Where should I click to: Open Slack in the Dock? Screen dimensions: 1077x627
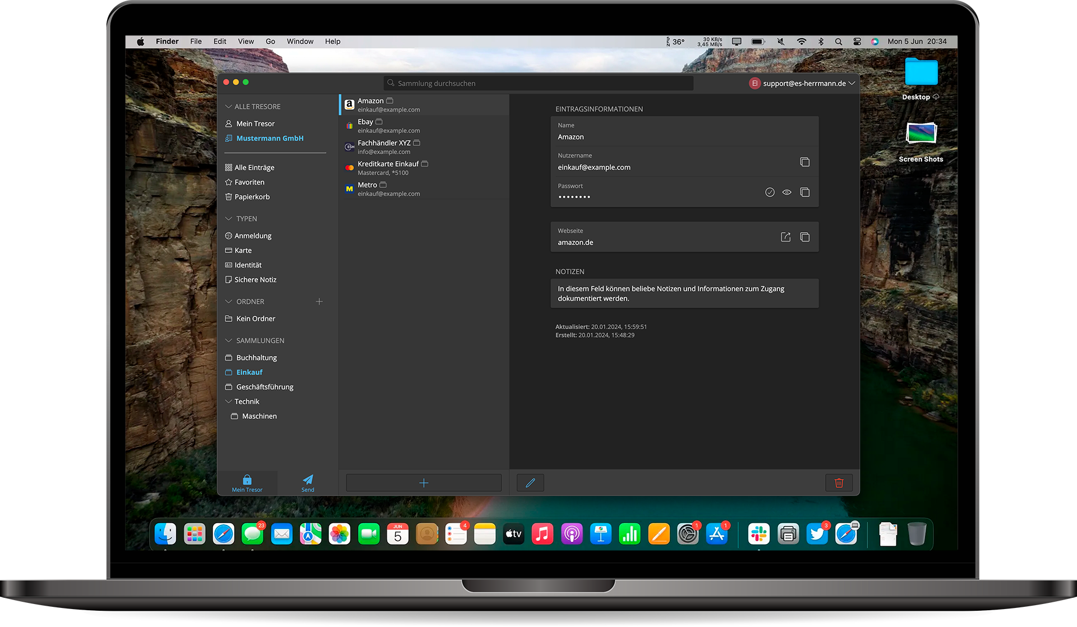[x=758, y=534]
